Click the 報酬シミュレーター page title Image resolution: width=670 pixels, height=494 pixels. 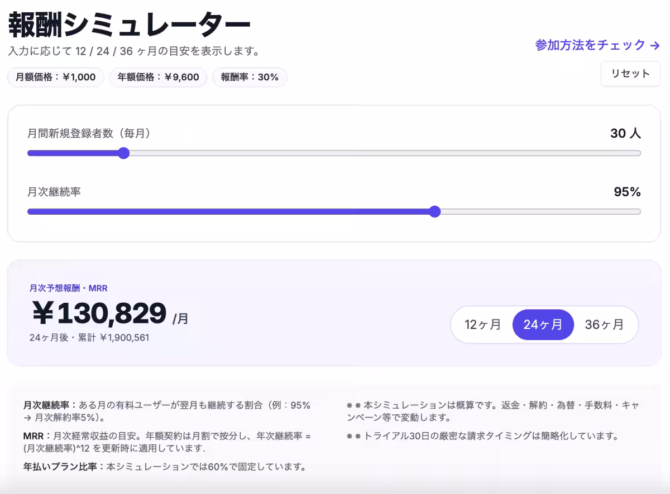pos(128,22)
